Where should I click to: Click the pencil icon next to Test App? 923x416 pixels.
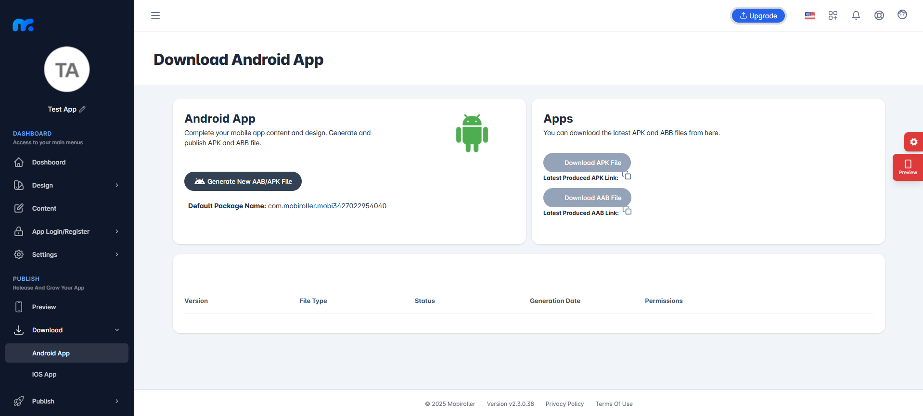82,109
